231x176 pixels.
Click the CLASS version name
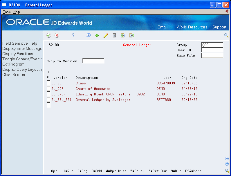(56, 83)
